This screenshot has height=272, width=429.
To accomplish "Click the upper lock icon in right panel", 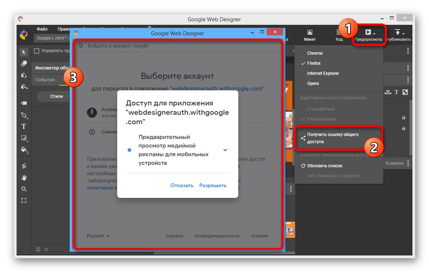I will [x=404, y=118].
